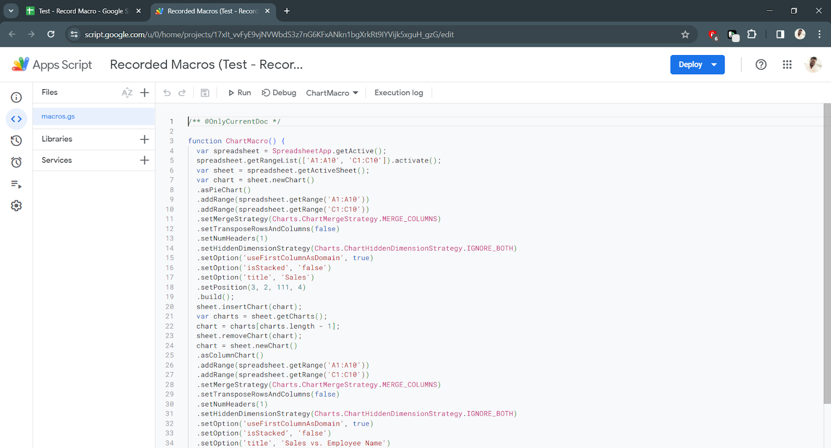
Task: Click the Services section label
Action: click(57, 160)
